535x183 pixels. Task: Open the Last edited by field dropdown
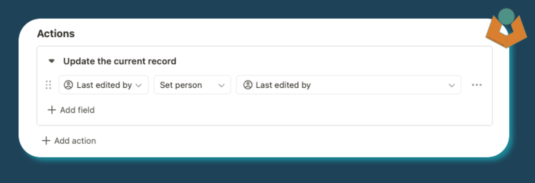pos(103,85)
